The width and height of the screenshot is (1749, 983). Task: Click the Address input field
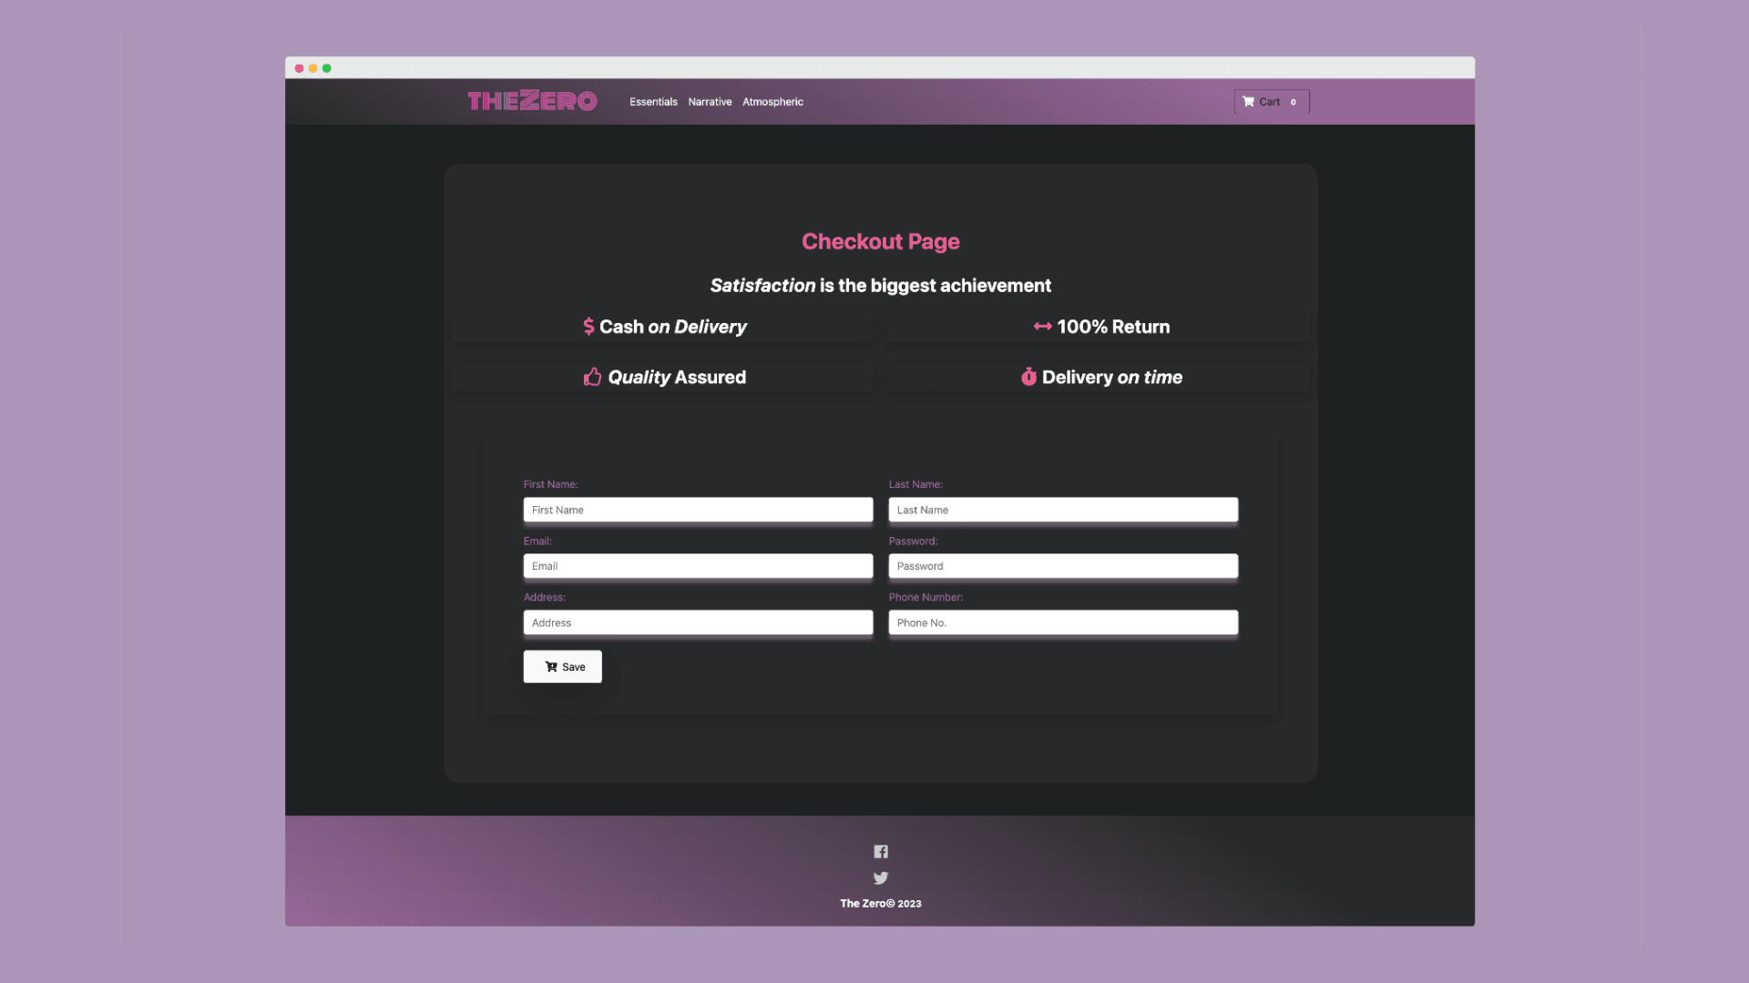698,622
